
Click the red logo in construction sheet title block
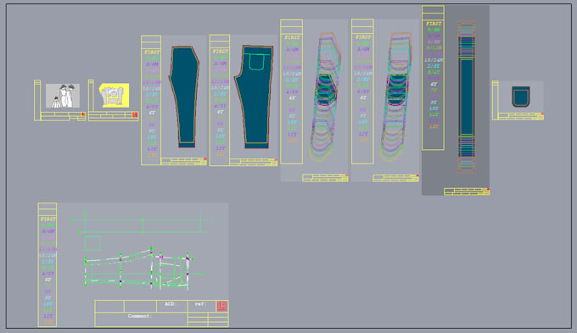[222, 306]
